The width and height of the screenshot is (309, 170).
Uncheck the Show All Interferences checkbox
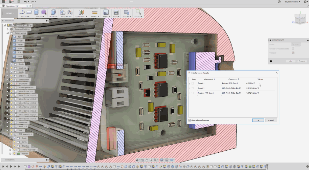coord(190,120)
